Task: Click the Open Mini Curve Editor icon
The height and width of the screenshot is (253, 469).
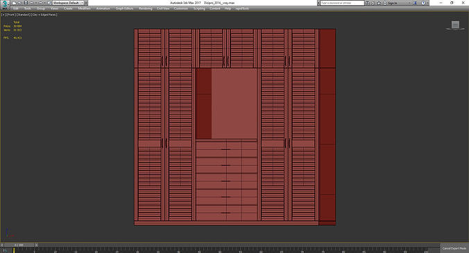Action: [x=4, y=250]
